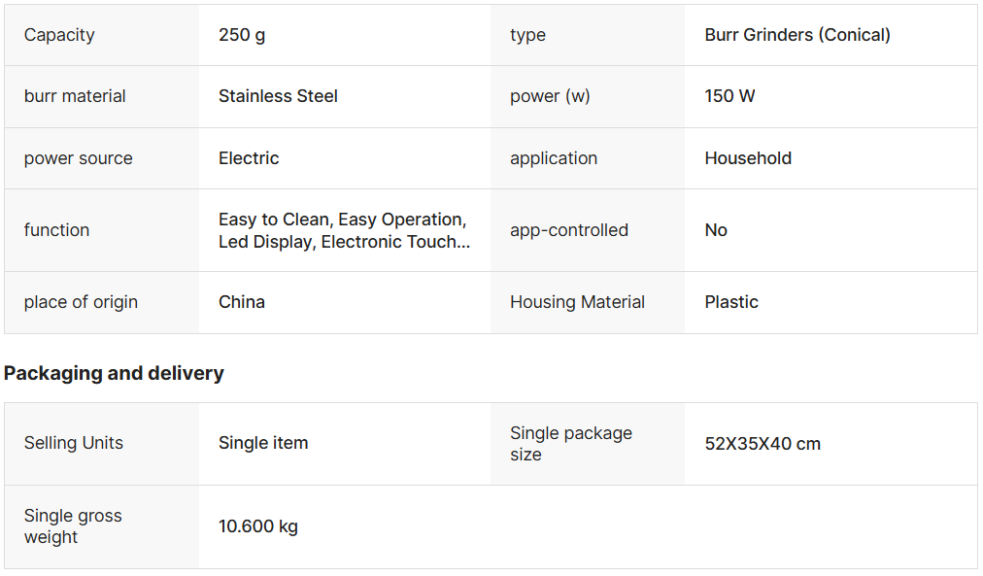
Task: Click the "150 W" power value
Action: 729,96
